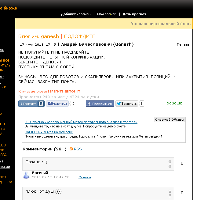Click the Печать print link

183,44
